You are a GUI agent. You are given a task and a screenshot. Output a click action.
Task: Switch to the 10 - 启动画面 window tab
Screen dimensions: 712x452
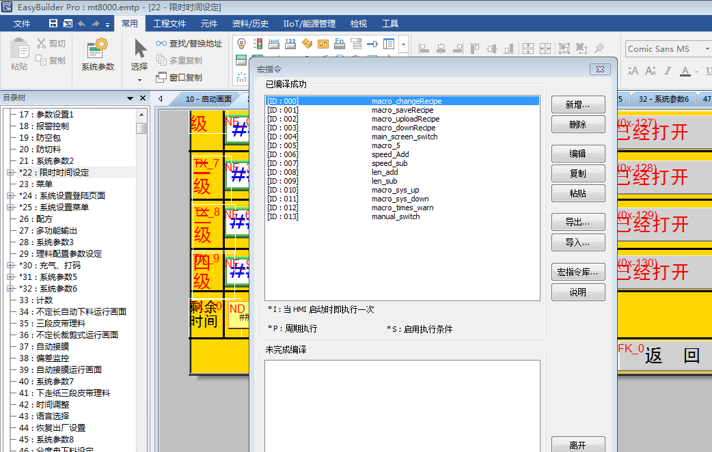[208, 99]
